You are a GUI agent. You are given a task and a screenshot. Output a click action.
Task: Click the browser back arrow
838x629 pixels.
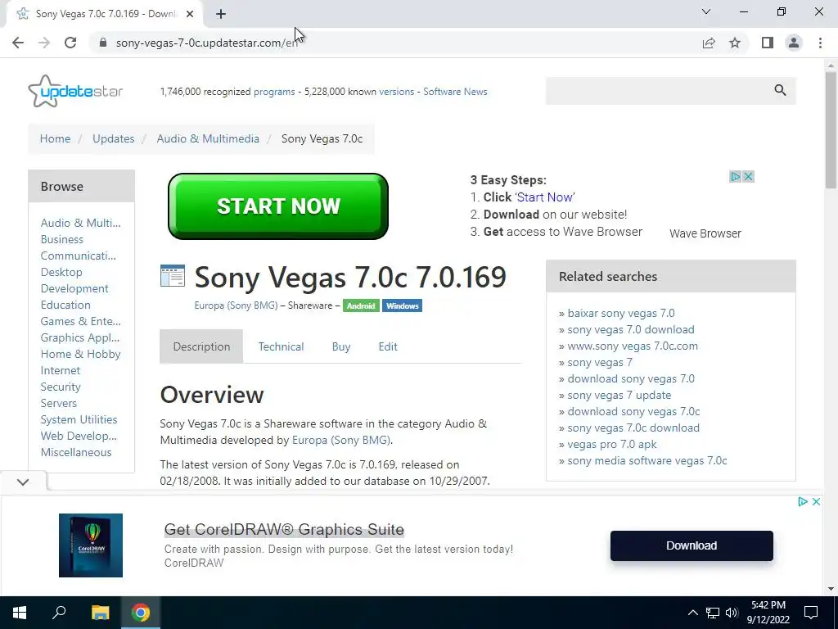tap(18, 43)
